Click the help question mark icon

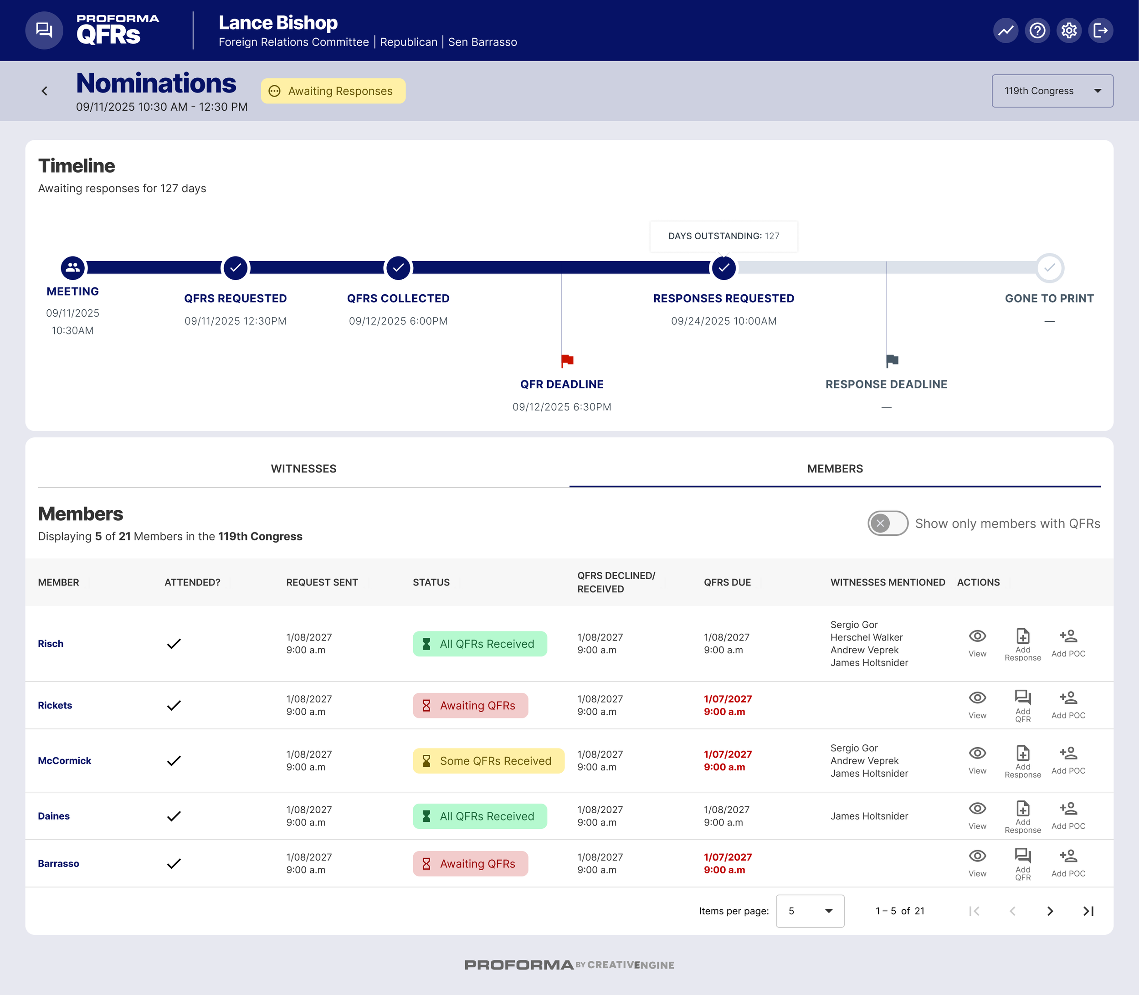pyautogui.click(x=1037, y=31)
